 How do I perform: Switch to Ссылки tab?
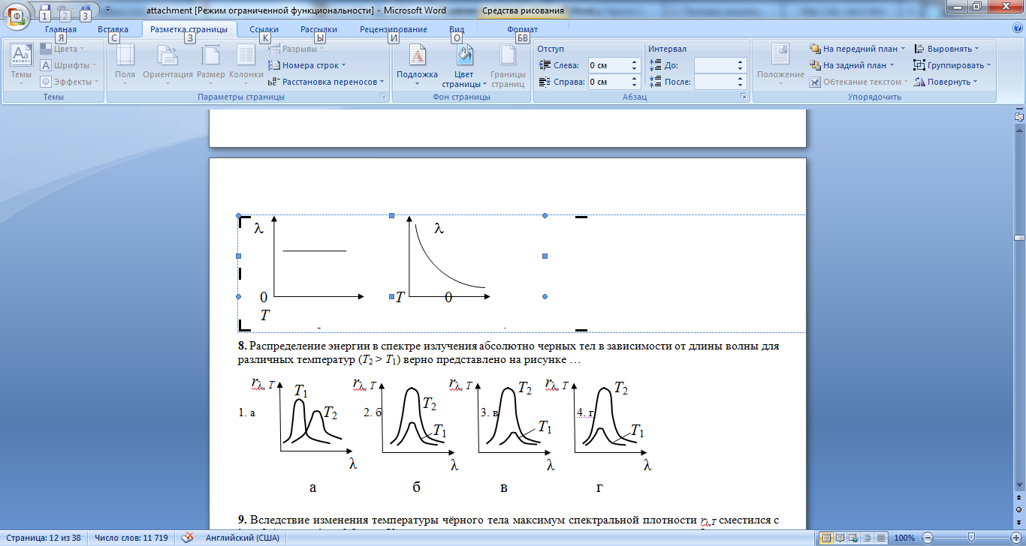coord(264,29)
